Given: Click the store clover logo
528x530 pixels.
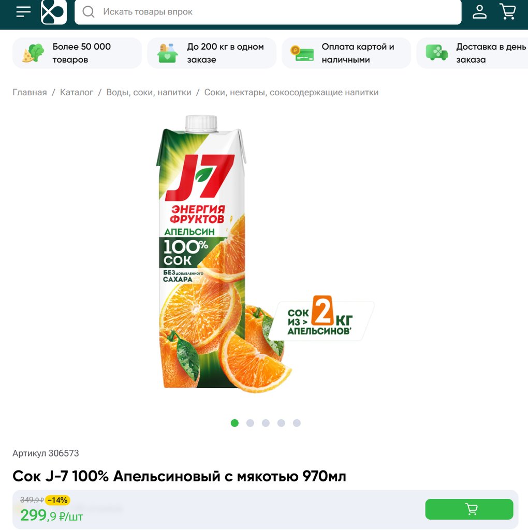Looking at the screenshot, I should [54, 12].
